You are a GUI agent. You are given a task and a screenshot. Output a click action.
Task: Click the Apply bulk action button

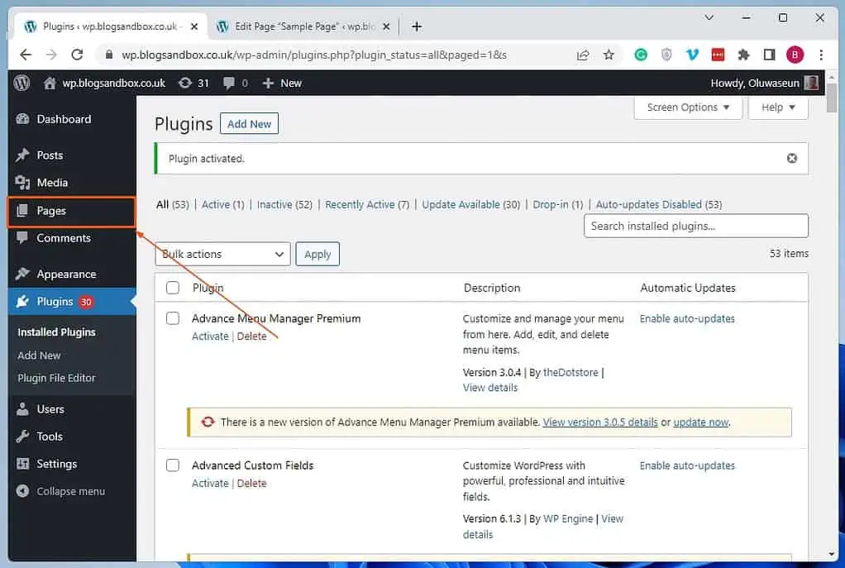pos(317,254)
